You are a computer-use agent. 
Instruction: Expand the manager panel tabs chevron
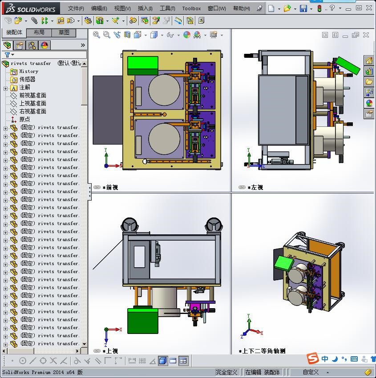(x=83, y=45)
